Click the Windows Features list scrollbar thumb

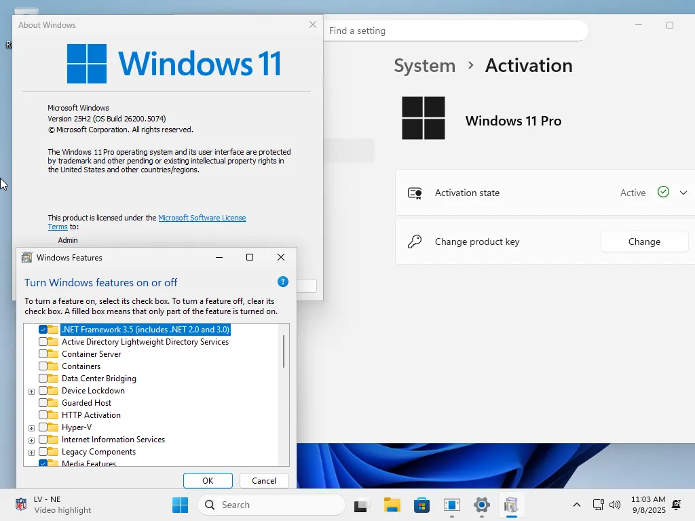[284, 351]
